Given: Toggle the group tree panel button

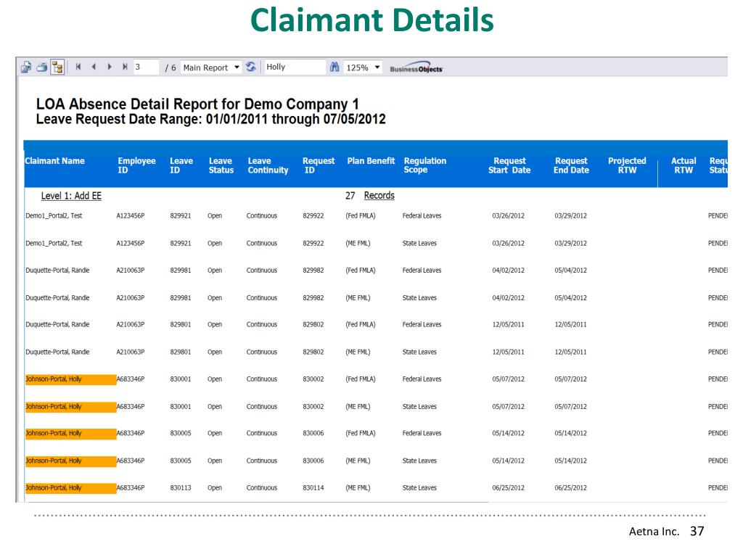Looking at the screenshot, I should [57, 67].
